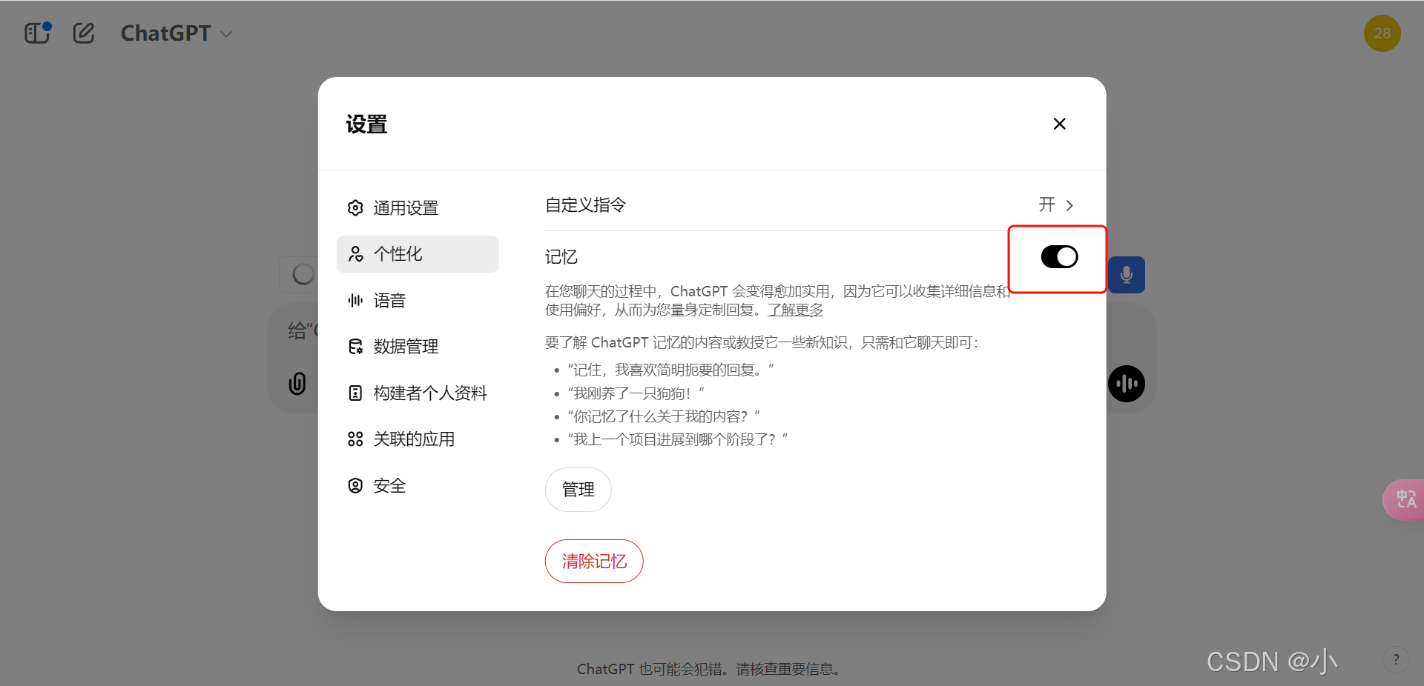Click the profile card icon beside 构建者个人资料
The height and width of the screenshot is (686, 1424).
pyautogui.click(x=355, y=393)
